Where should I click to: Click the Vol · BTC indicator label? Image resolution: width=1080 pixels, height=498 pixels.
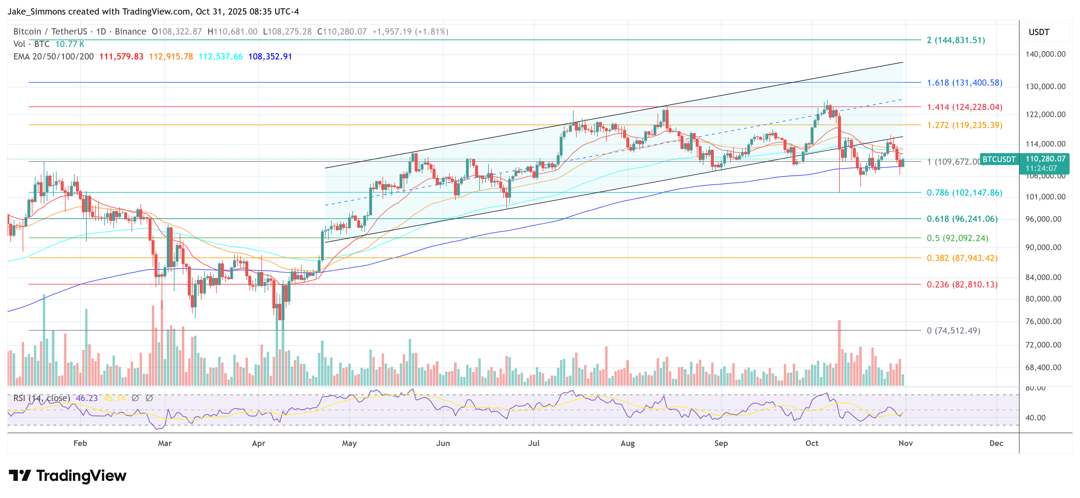coord(32,44)
